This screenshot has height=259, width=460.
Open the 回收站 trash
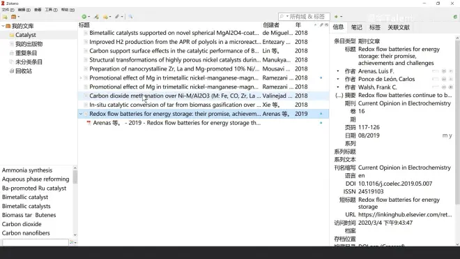coord(24,71)
